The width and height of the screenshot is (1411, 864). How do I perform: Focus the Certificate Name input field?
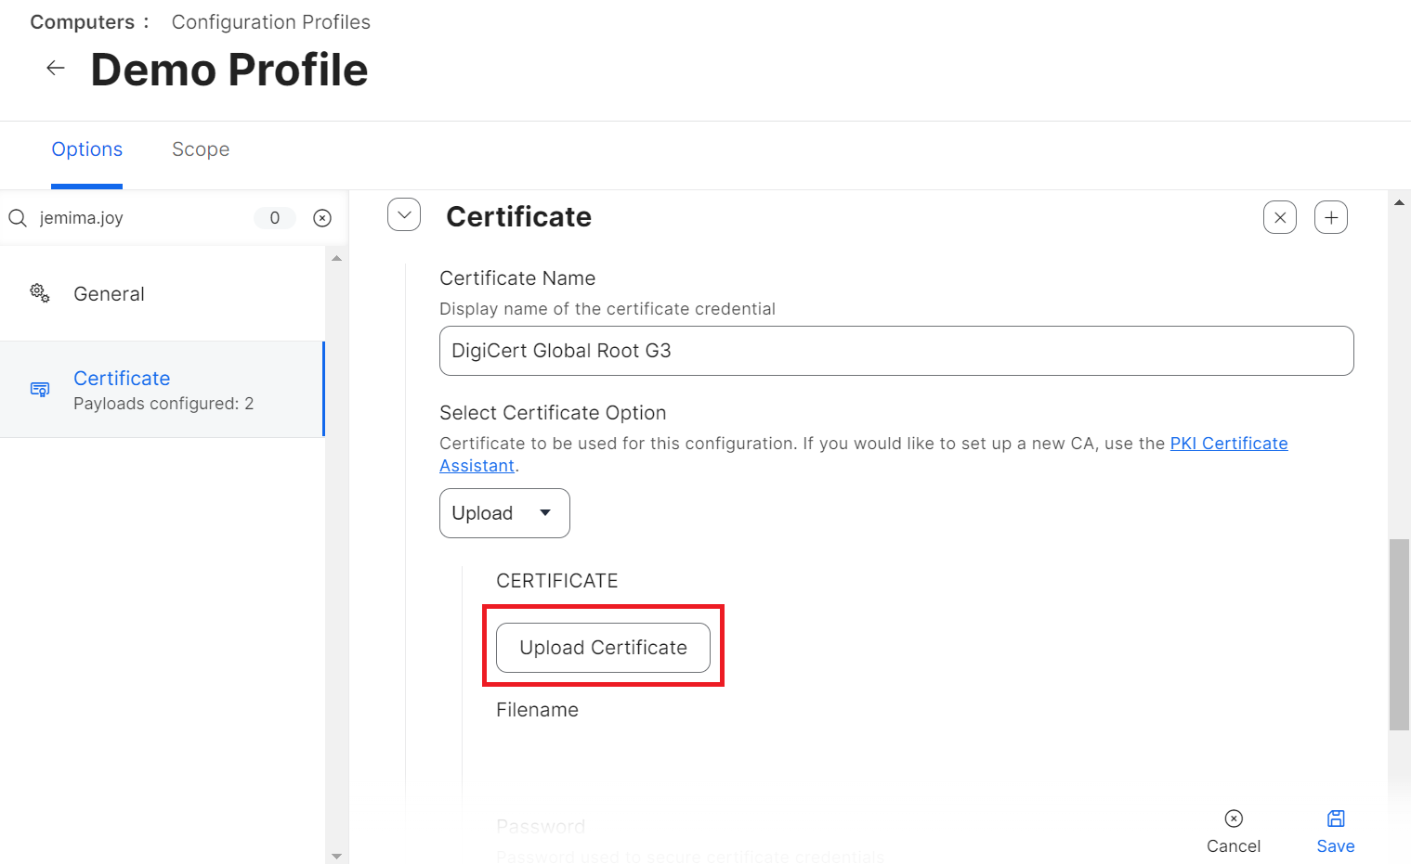point(896,351)
